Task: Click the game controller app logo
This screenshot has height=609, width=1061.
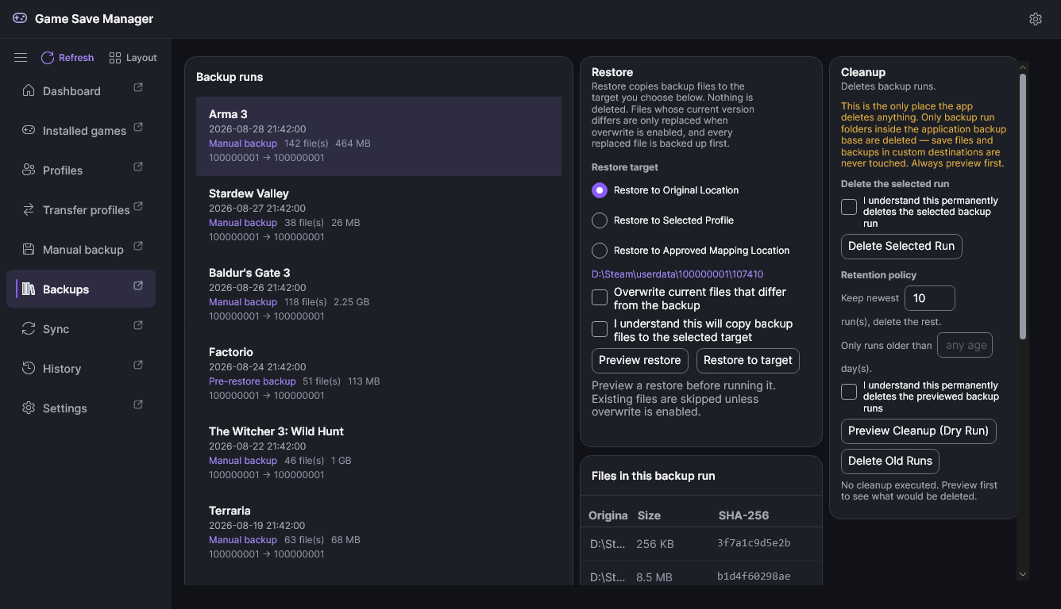Action: point(20,18)
